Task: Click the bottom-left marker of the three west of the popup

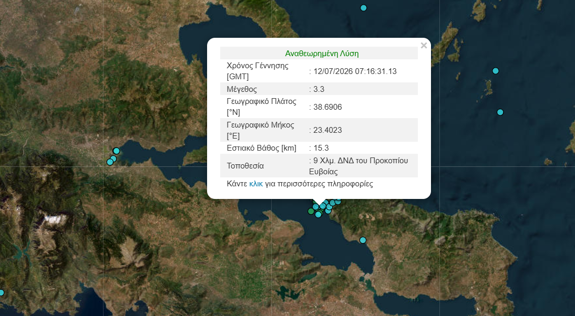Action: 110,162
